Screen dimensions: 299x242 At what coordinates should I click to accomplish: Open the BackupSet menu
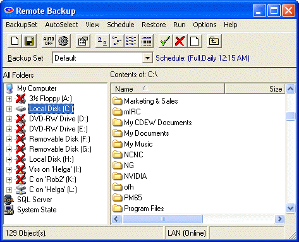coord(21,25)
